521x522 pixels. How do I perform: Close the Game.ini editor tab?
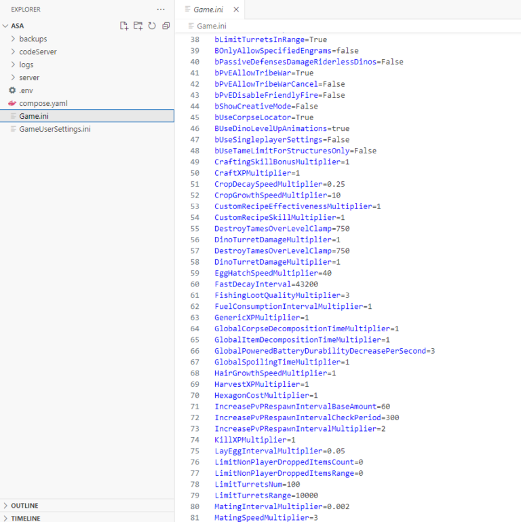coord(236,10)
